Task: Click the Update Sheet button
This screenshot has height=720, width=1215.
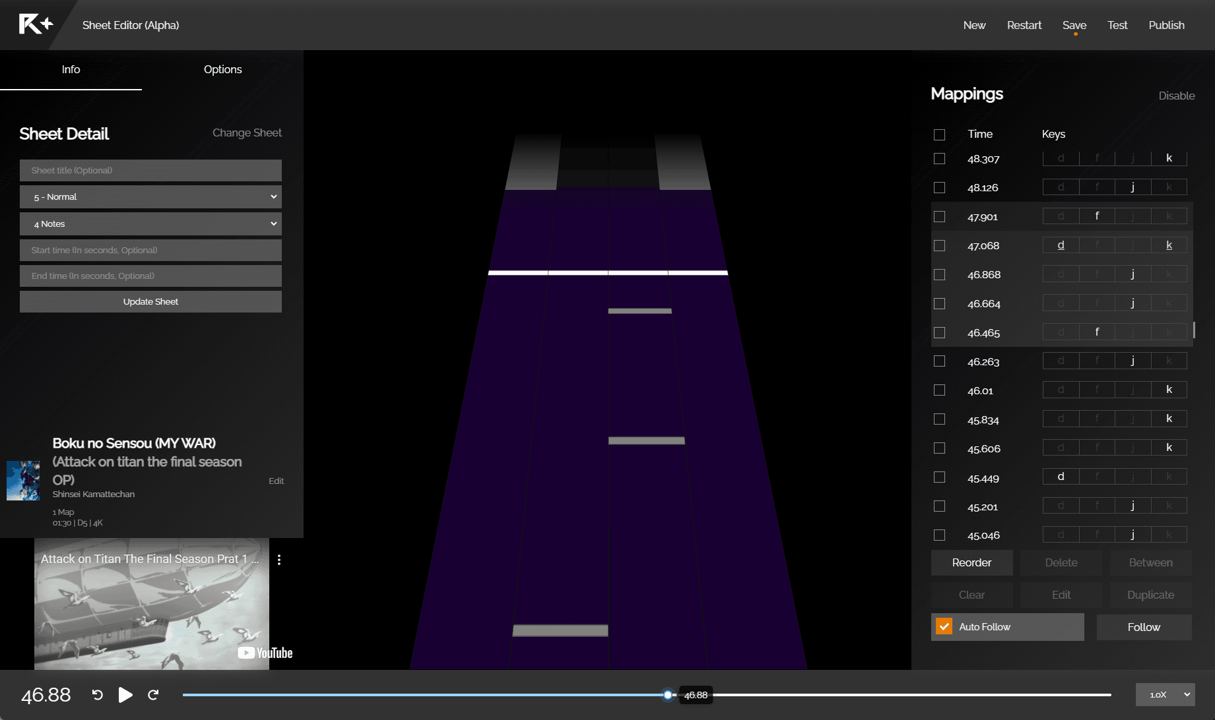Action: tap(150, 301)
